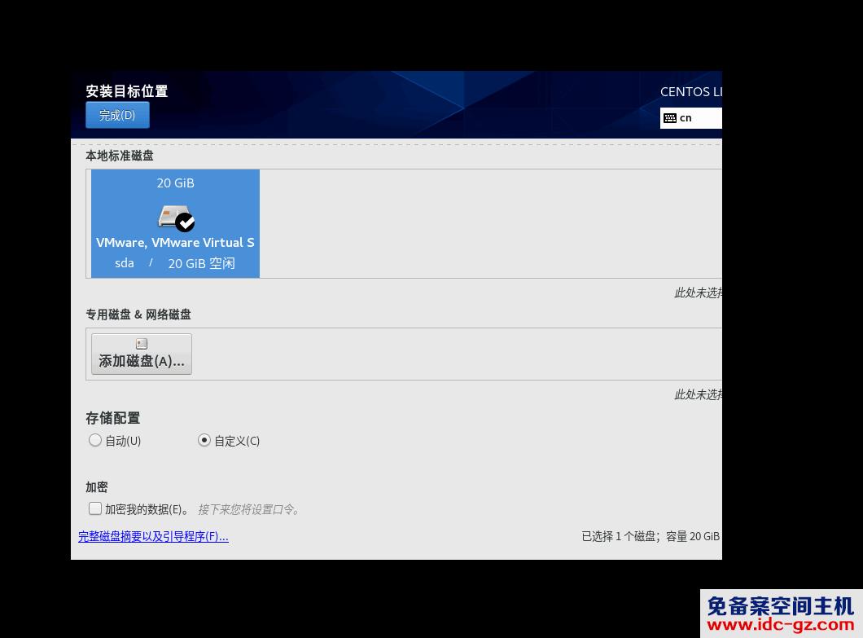Enable the 加密我的数据(E) encryption checkbox

click(x=95, y=508)
